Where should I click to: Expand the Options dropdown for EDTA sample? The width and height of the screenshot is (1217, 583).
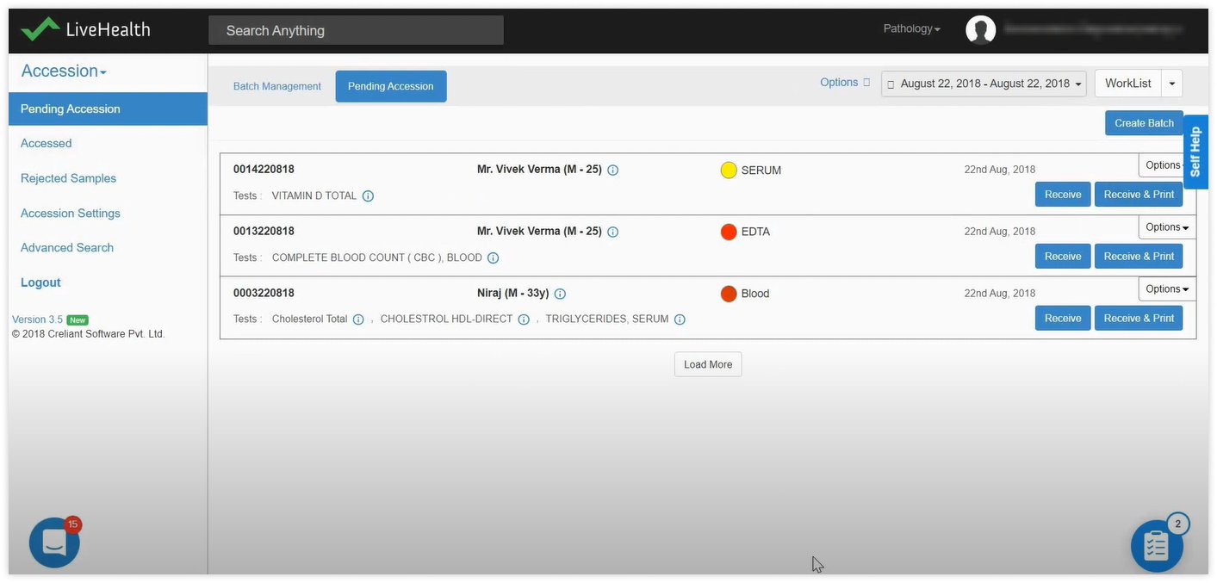[x=1167, y=227]
